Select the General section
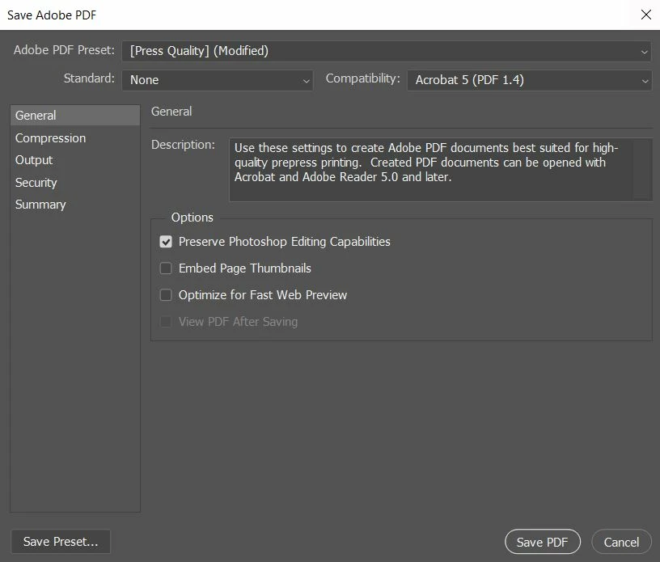 click(75, 116)
